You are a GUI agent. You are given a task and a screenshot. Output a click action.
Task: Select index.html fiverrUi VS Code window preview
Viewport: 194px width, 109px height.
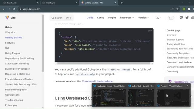[141, 95]
